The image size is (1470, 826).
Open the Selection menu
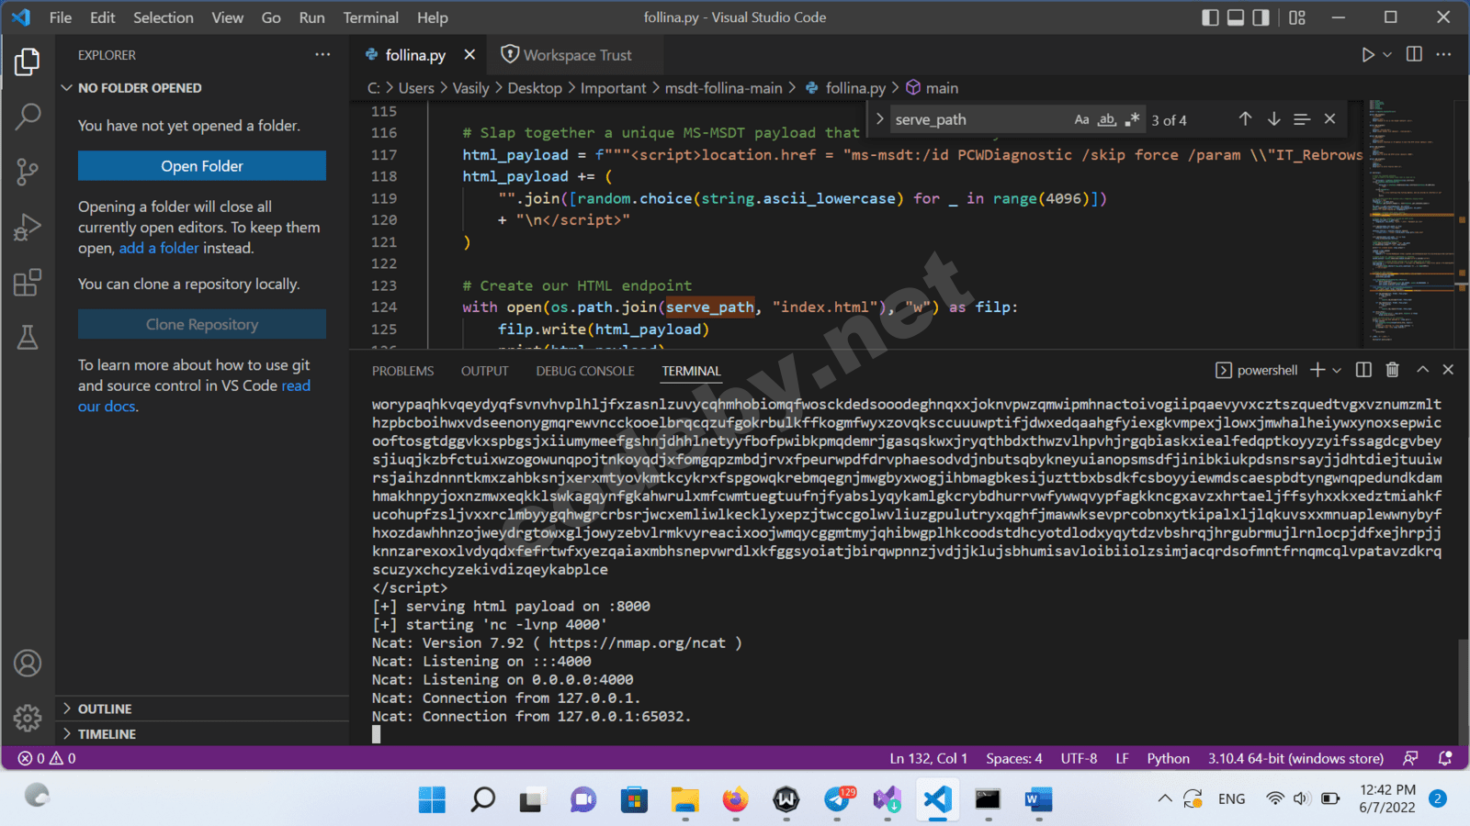[164, 17]
